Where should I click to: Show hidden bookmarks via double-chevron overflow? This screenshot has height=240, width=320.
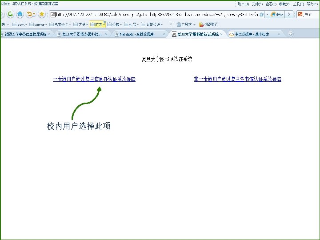pyautogui.click(x=171, y=24)
